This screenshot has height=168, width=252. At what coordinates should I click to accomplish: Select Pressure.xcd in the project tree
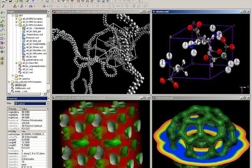click(x=32, y=38)
